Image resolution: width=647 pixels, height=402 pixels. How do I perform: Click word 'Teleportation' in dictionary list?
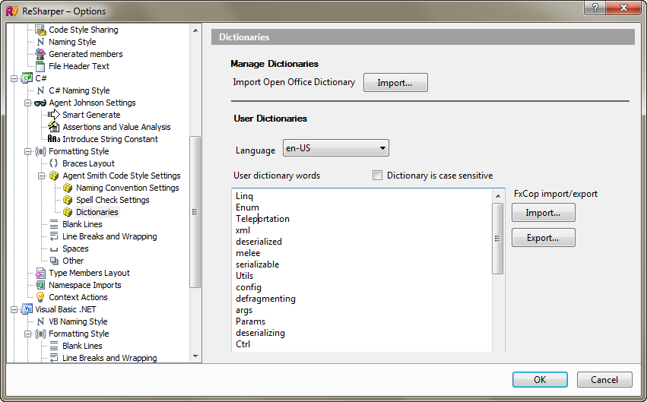pos(262,219)
